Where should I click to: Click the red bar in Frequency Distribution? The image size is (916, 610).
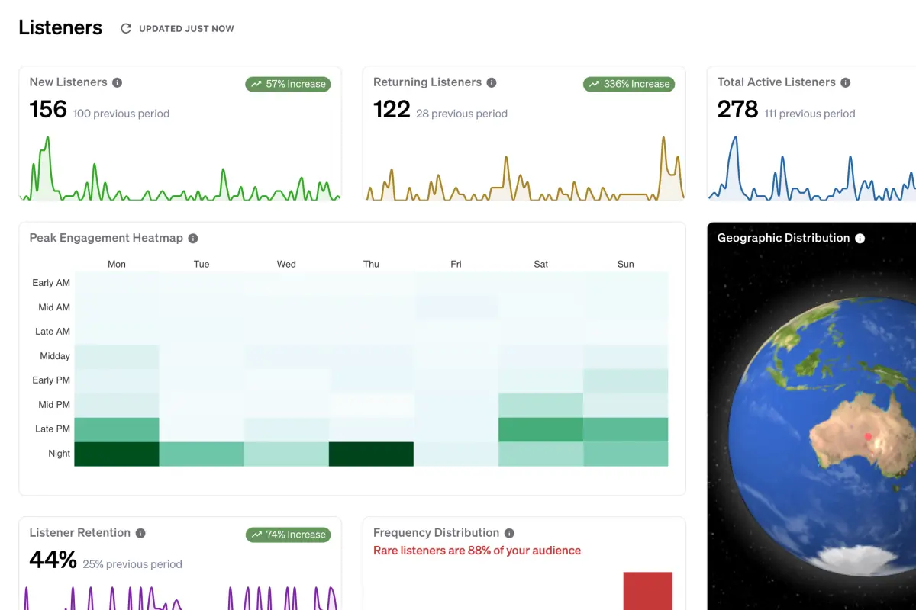pyautogui.click(x=647, y=591)
